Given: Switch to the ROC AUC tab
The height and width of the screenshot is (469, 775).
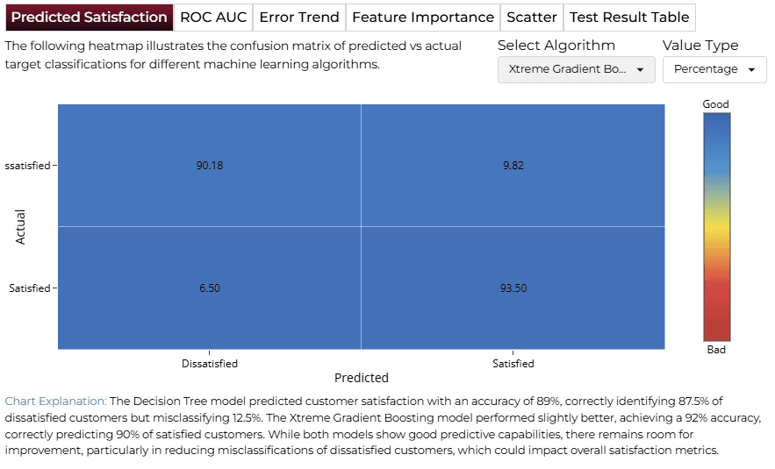Looking at the screenshot, I should 213,18.
